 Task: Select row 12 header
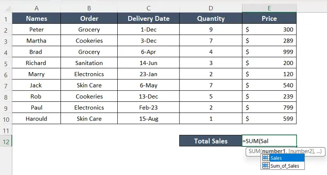tap(6, 141)
